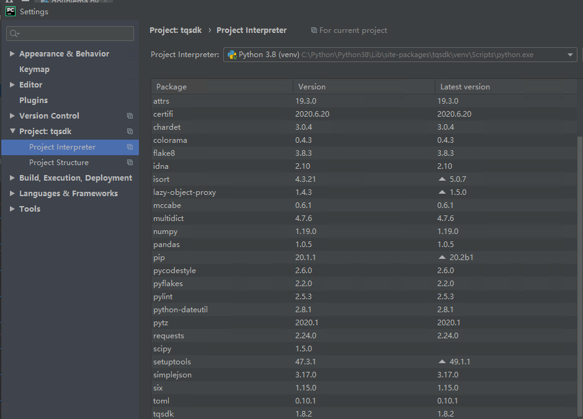
Task: Collapse the Project: tqsdk section arrow
Action: click(12, 131)
